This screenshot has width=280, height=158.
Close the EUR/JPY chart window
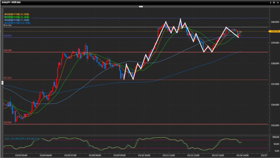tap(278, 2)
